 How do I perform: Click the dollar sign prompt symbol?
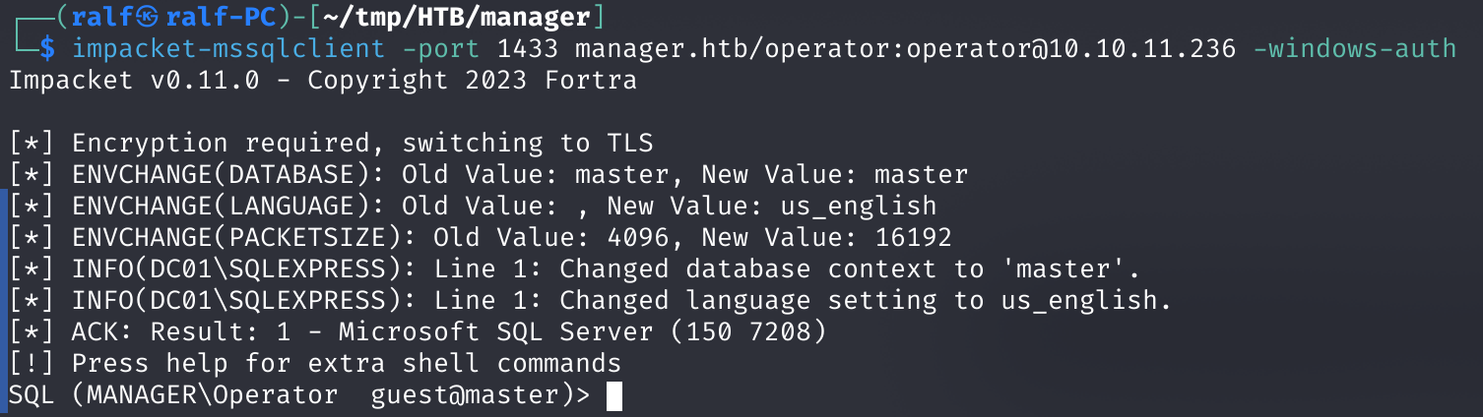(x=47, y=48)
